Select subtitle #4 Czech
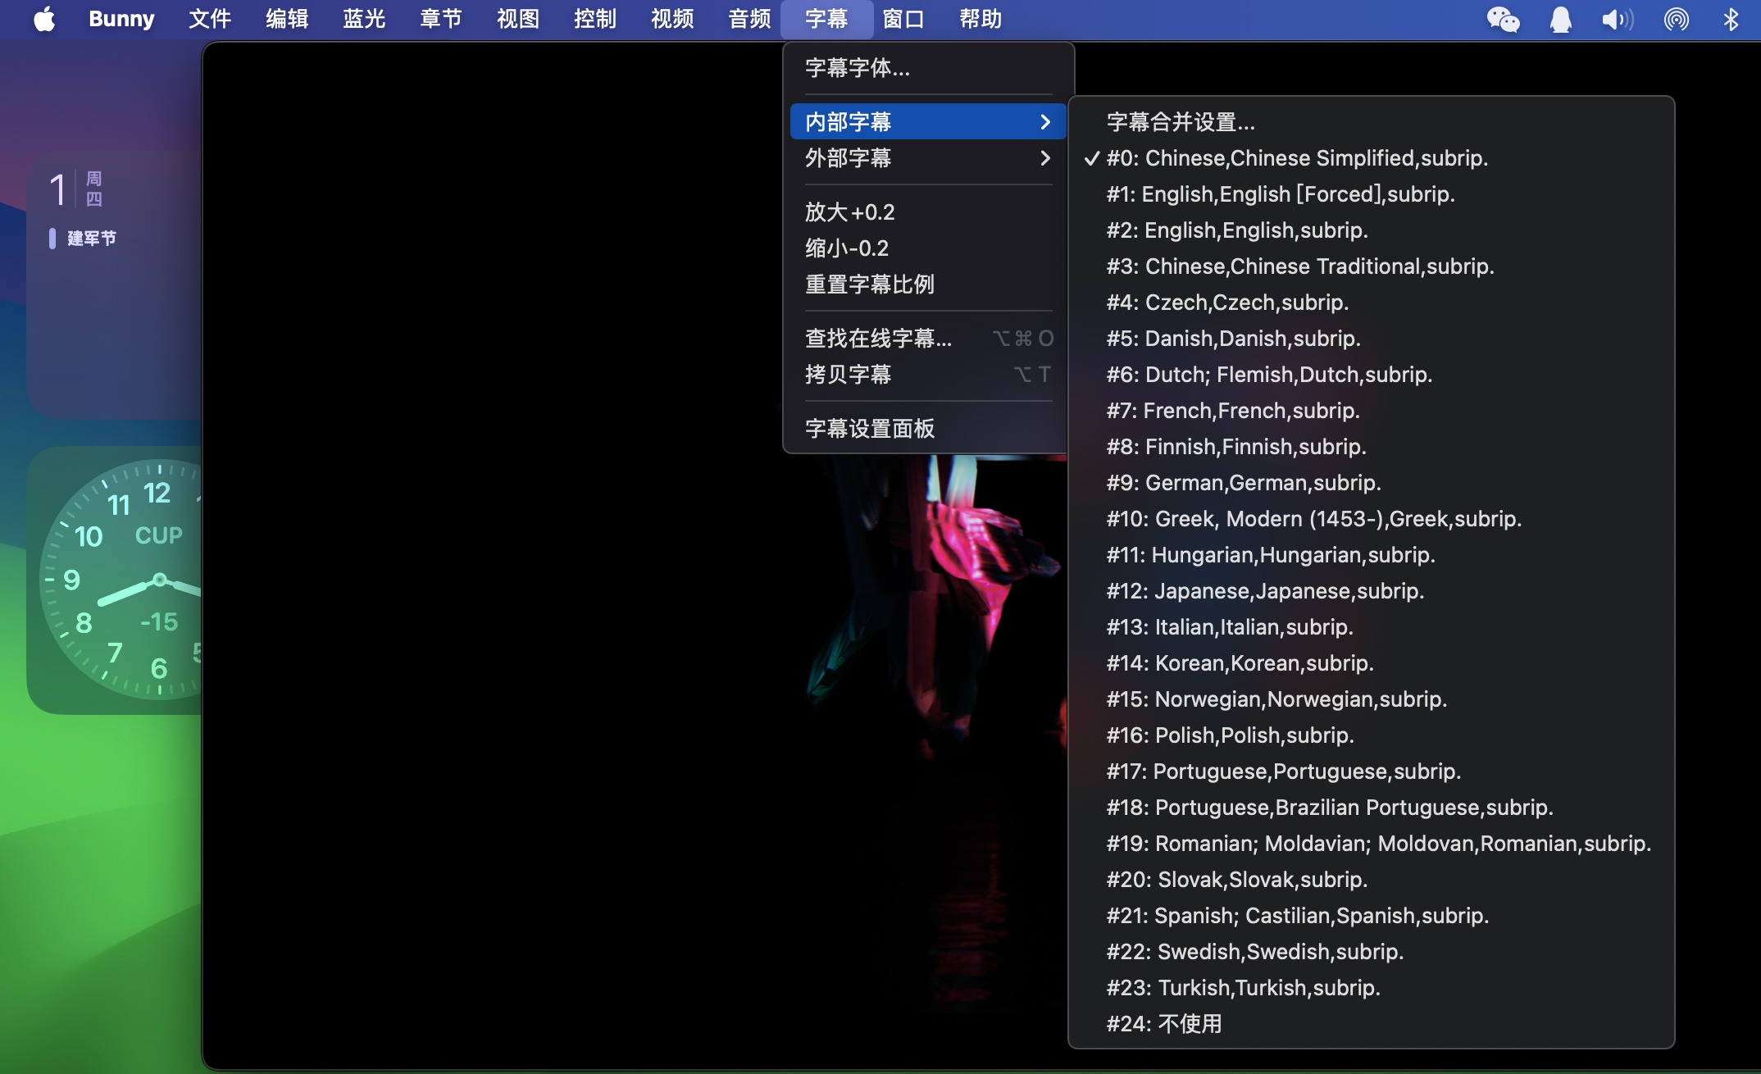Image resolution: width=1761 pixels, height=1074 pixels. (x=1371, y=302)
